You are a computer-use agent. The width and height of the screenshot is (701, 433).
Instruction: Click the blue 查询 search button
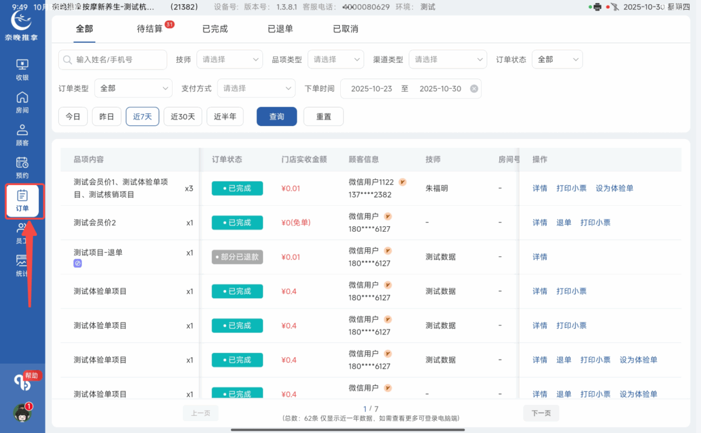(276, 116)
